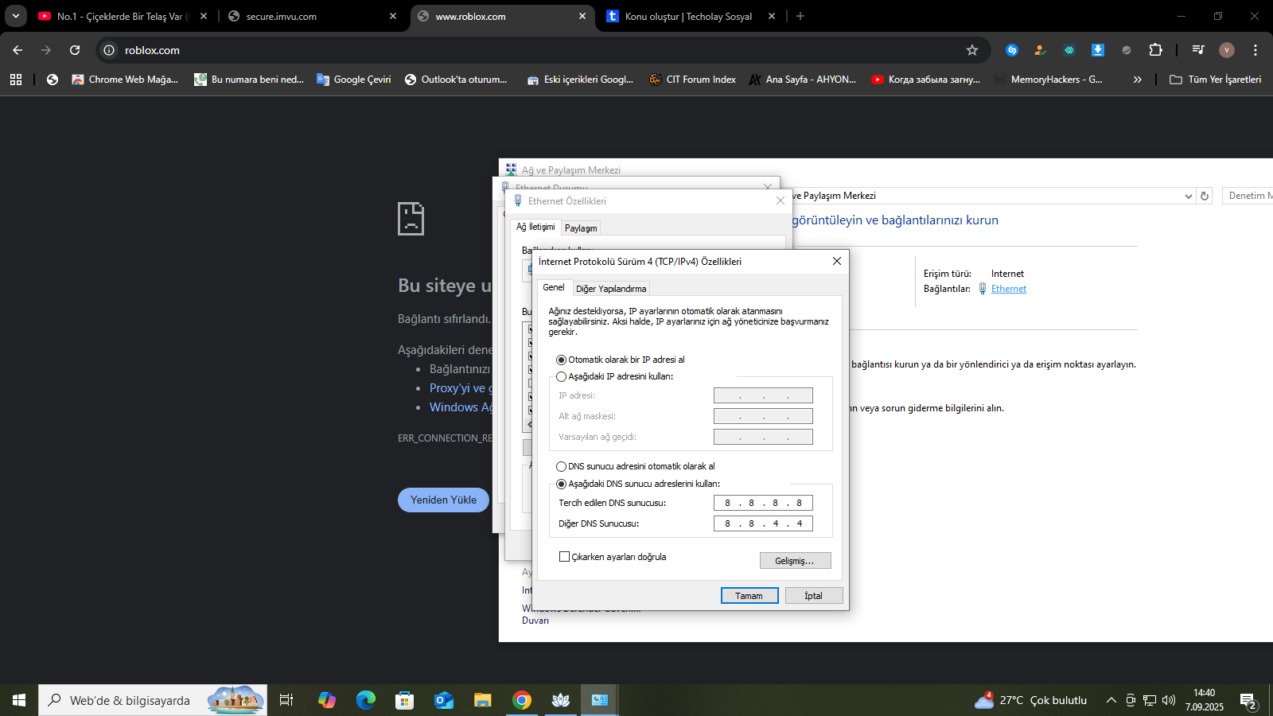
Task: Switch to the secure.imvu.com tab
Action: (x=312, y=16)
